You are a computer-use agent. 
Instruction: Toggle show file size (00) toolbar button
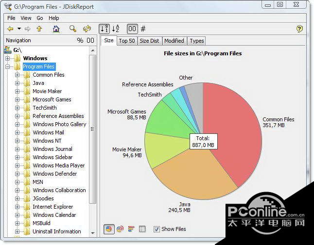pos(132,29)
